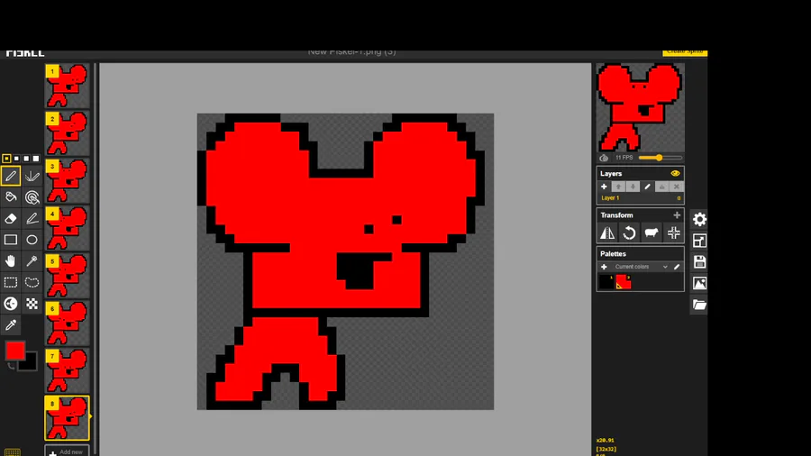
Task: Click the Flip vertically transform icon
Action: pyautogui.click(x=607, y=233)
